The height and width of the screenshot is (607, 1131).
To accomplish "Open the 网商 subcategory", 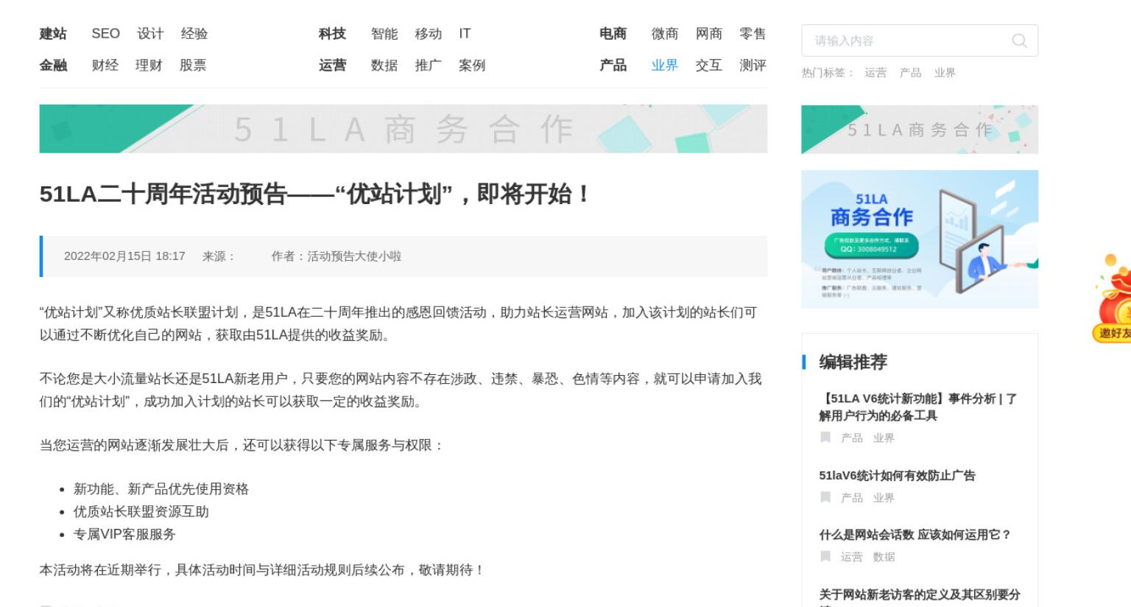I will [709, 34].
